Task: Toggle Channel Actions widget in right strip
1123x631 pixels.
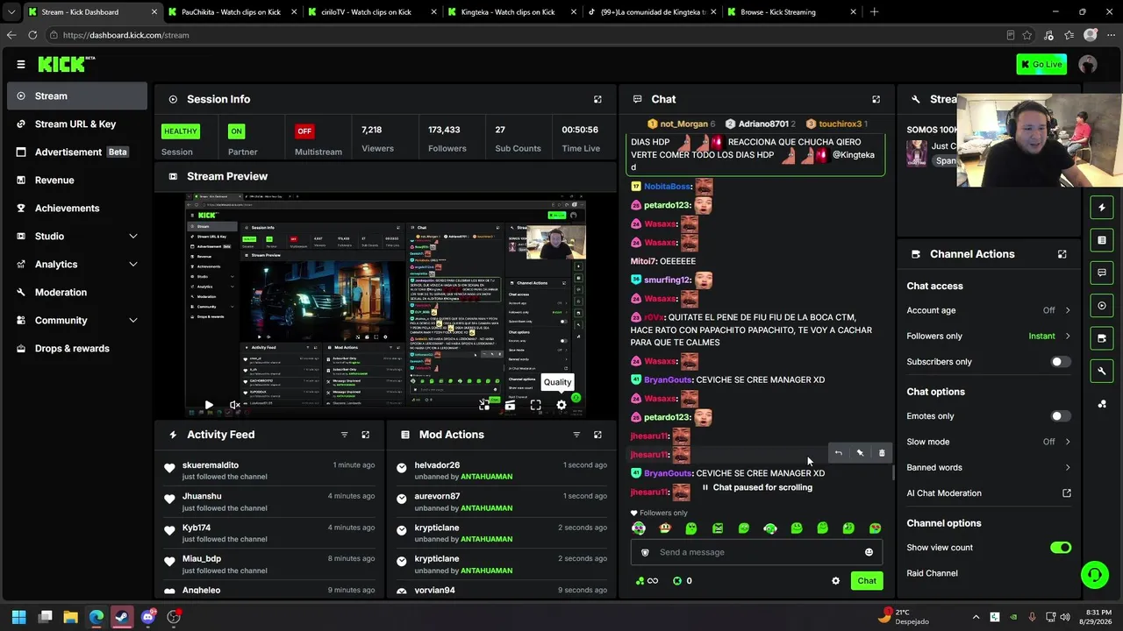Action: [x=1102, y=338]
